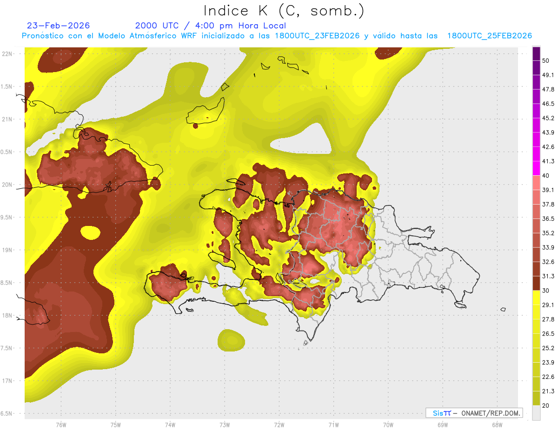Click the legend value "23.9"
Image resolution: width=558 pixels, height=431 pixels.
pyautogui.click(x=549, y=363)
